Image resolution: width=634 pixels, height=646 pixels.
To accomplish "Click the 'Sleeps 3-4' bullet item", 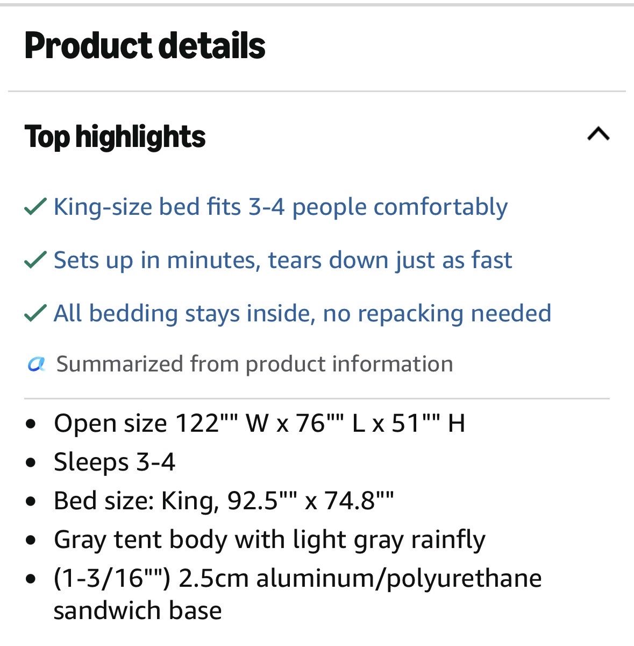I will pos(115,462).
